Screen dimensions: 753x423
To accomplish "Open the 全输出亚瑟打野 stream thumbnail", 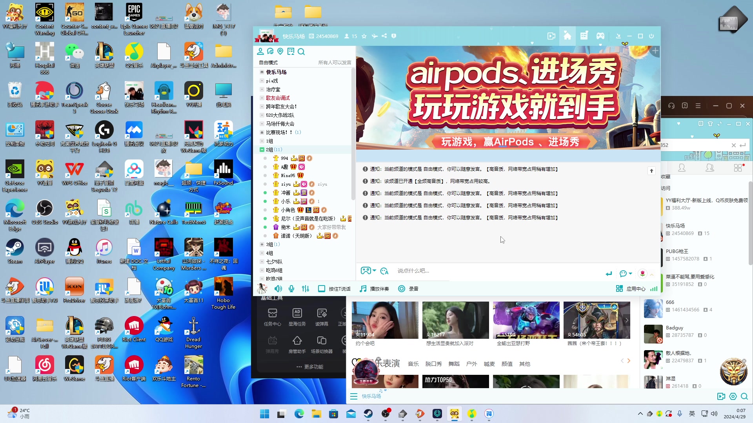I will point(526,320).
